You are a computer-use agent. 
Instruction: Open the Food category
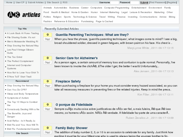tap(46, 12)
